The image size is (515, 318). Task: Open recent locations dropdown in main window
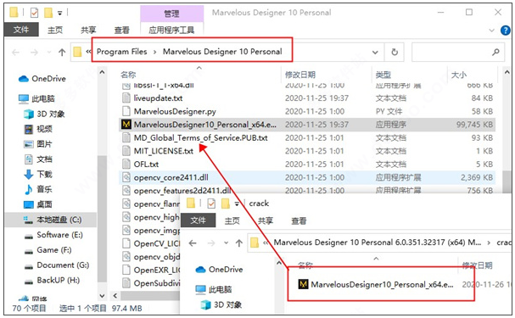49,53
